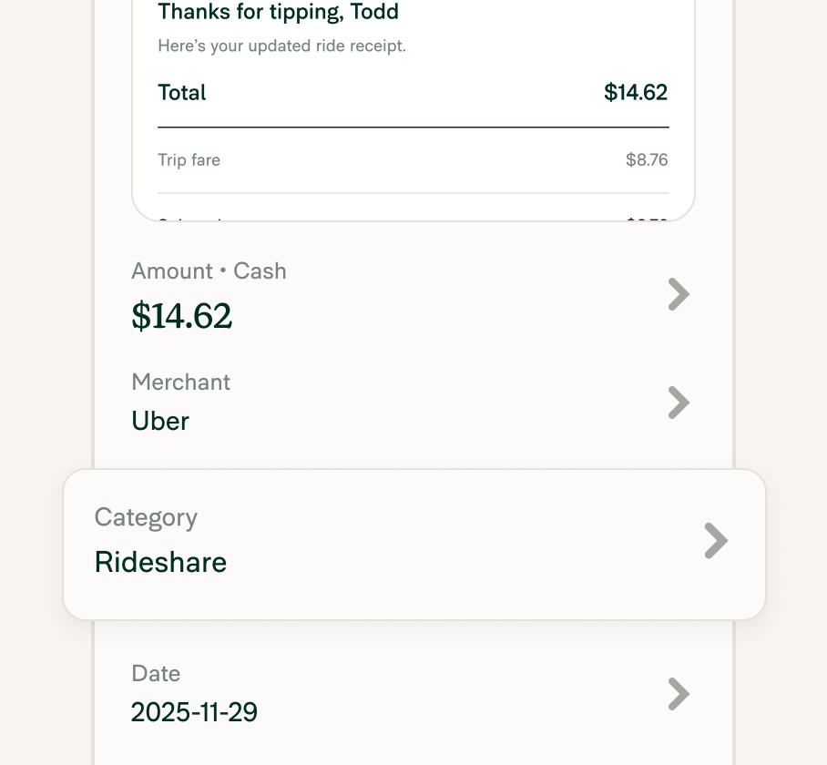Screen dimensions: 827x765
Task: Click the $8.76 trip fare amount
Action: point(647,159)
